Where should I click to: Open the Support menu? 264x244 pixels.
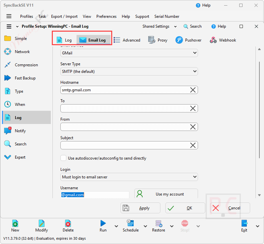pos(142,16)
